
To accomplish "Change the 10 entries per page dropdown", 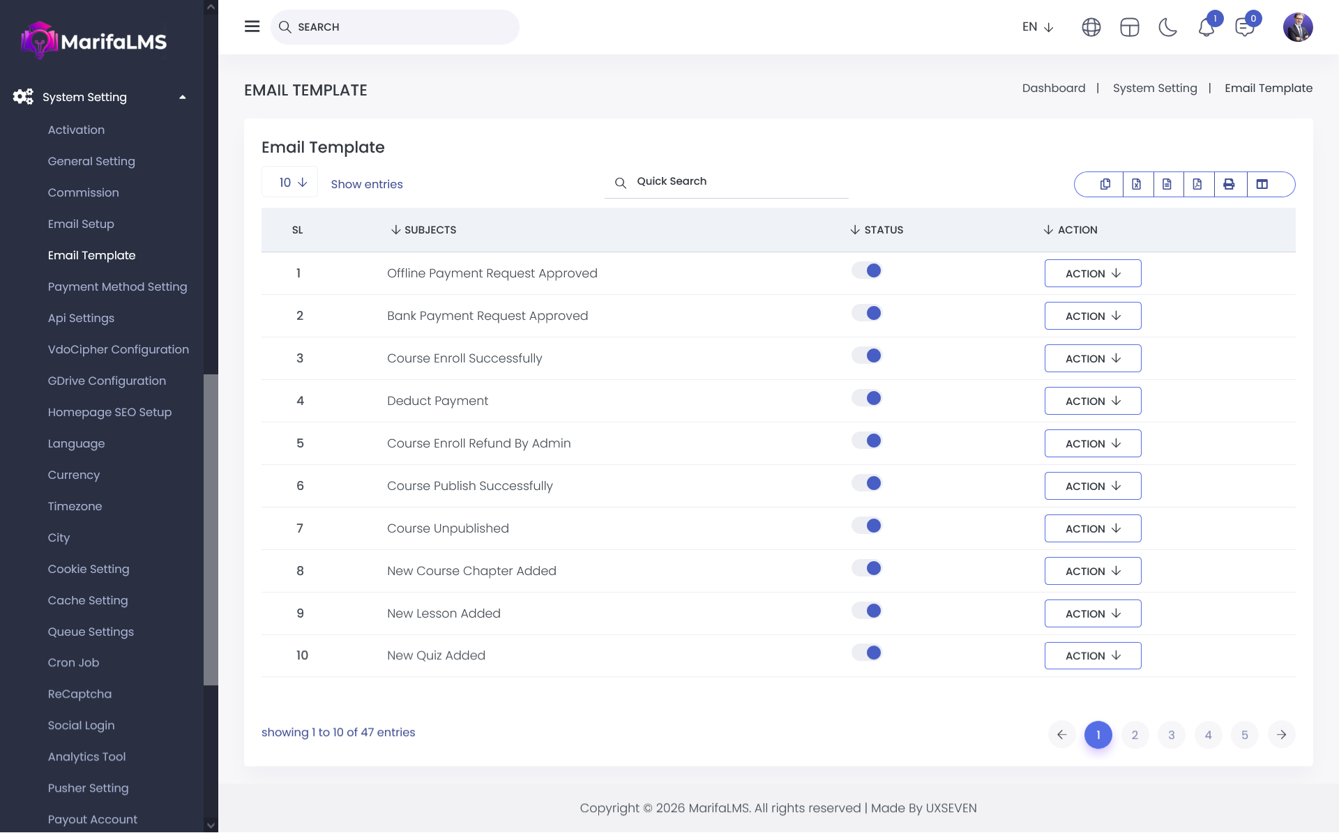I will tap(289, 182).
